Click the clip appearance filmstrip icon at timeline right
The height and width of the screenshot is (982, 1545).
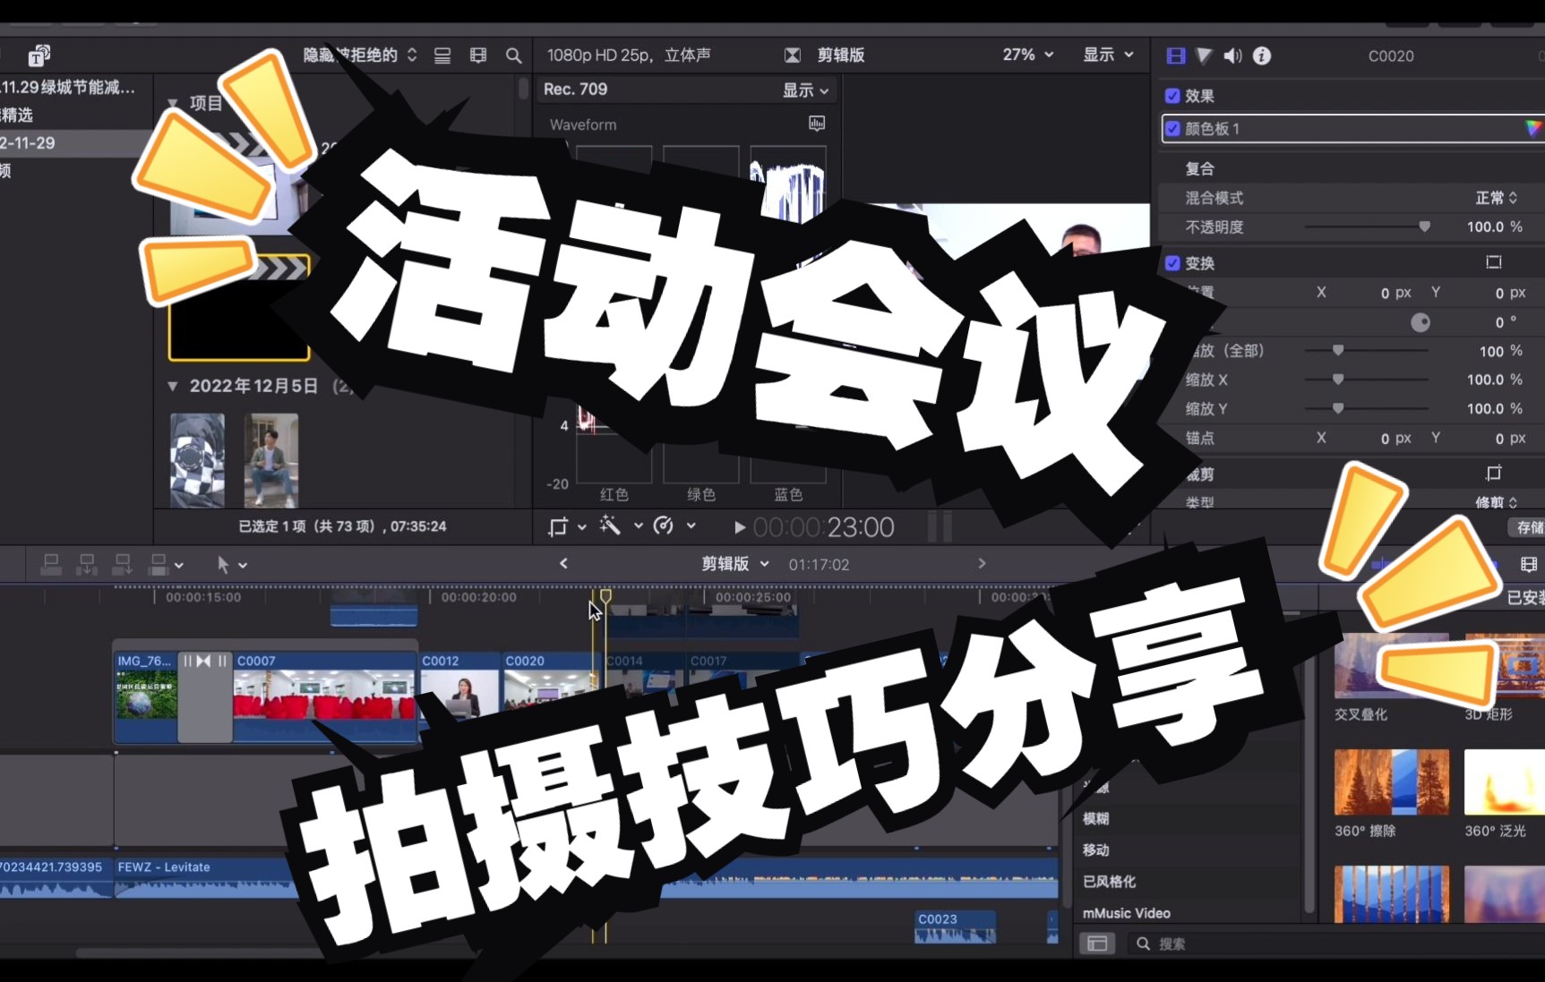[x=1529, y=564]
